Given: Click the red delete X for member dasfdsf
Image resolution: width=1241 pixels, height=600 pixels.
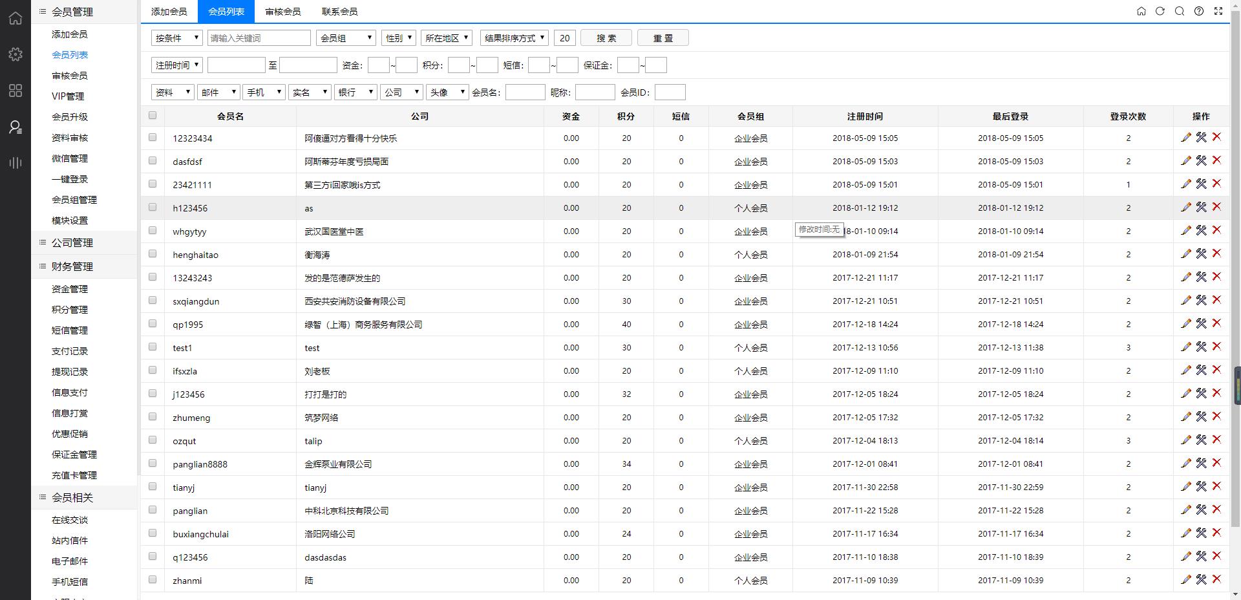Looking at the screenshot, I should coord(1216,160).
